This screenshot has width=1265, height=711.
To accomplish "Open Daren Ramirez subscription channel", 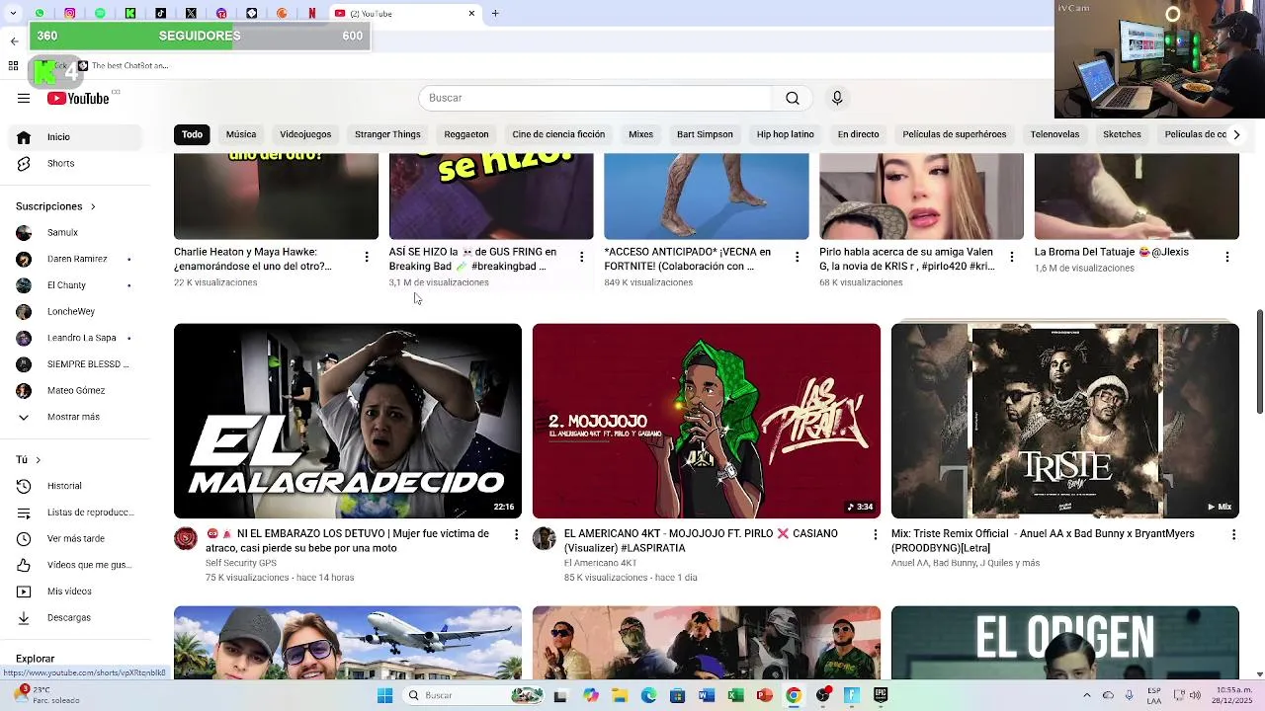I will [73, 259].
